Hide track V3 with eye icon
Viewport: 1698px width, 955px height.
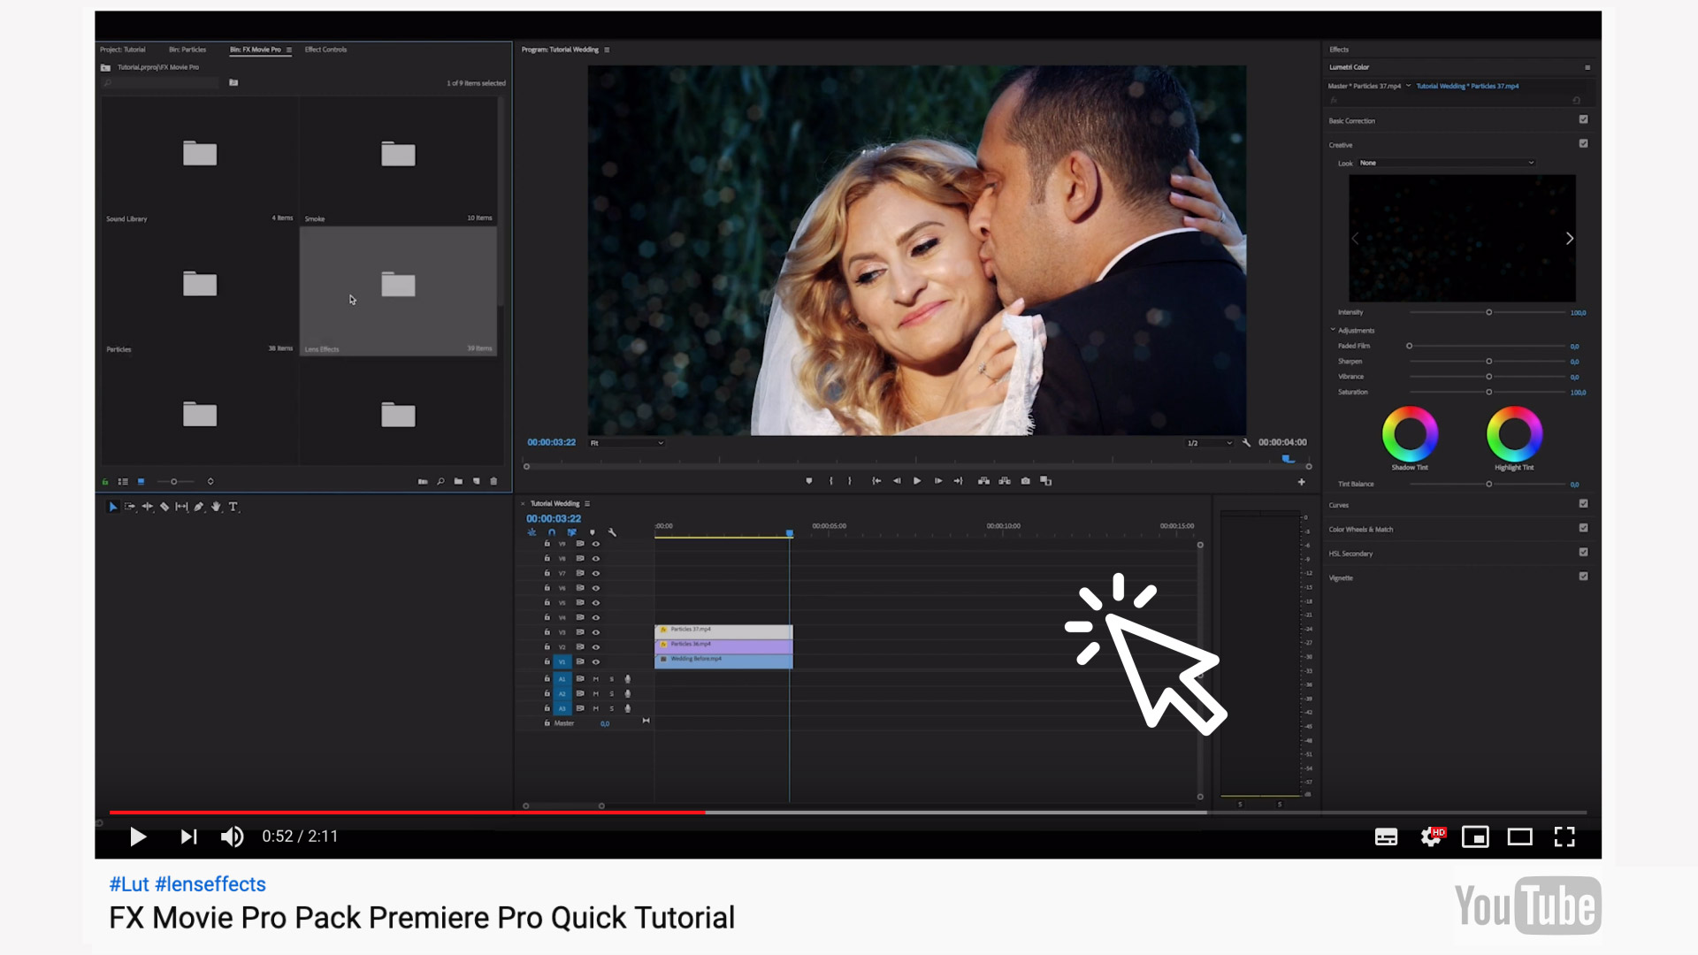point(596,632)
